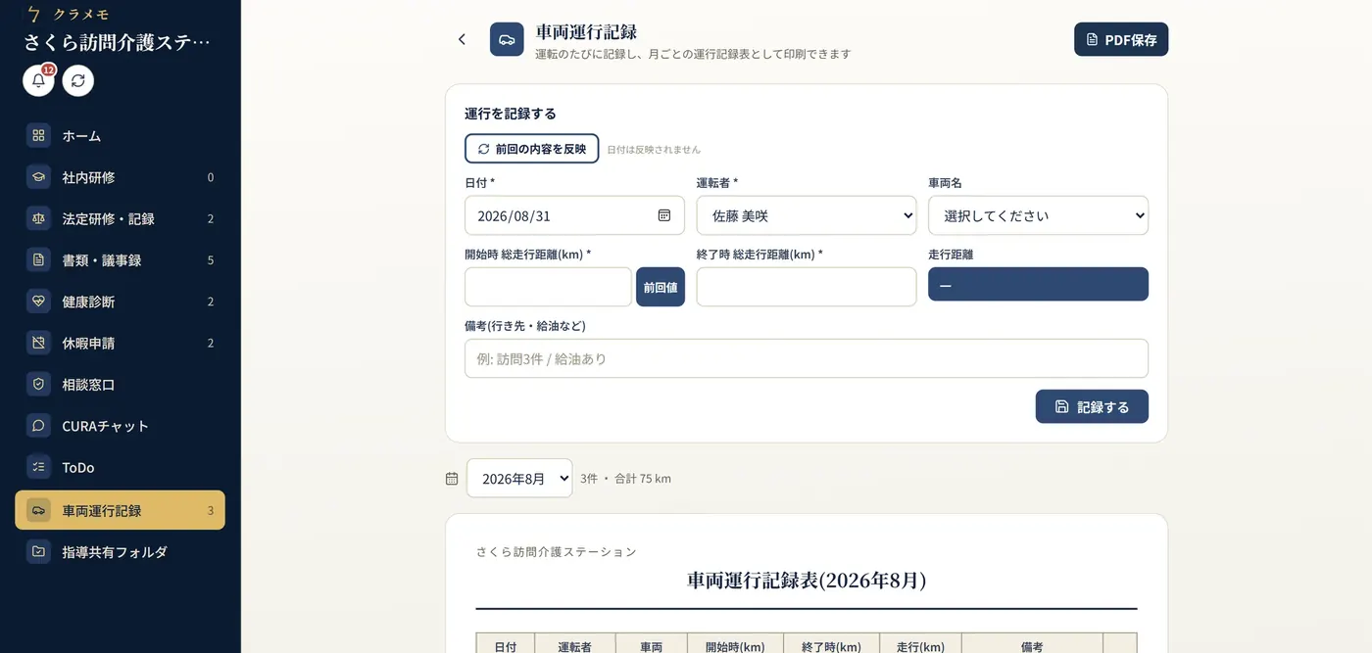This screenshot has height=653, width=1372.
Task: Change the month selector 2026年8月
Action: tap(519, 478)
